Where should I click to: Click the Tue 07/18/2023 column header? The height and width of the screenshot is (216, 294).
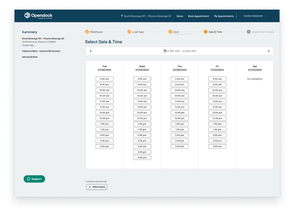[x=104, y=68]
